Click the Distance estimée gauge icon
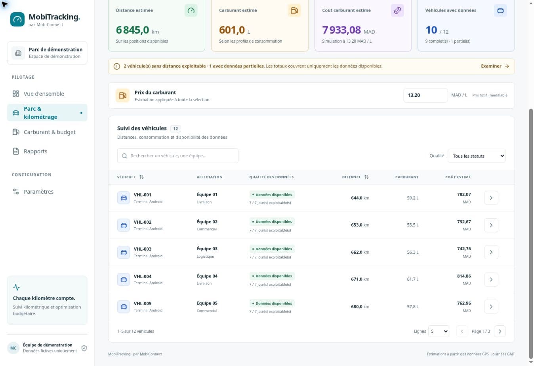 tap(191, 11)
